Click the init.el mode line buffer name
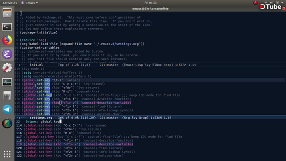This screenshot has width=286, height=161. 36,64
